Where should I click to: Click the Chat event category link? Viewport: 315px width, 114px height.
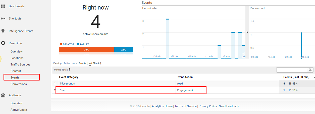click(x=63, y=90)
